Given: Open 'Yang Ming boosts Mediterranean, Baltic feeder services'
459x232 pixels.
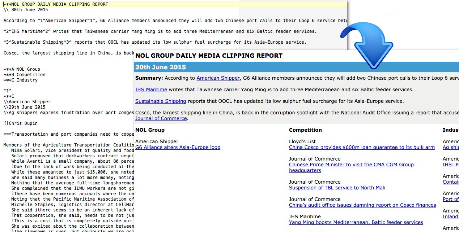Looking at the screenshot, I should pos(356,222).
